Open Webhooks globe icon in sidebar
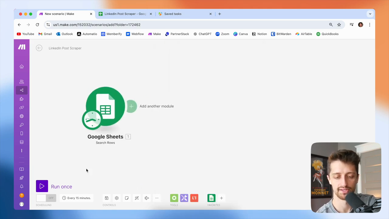389x219 pixels. click(22, 116)
